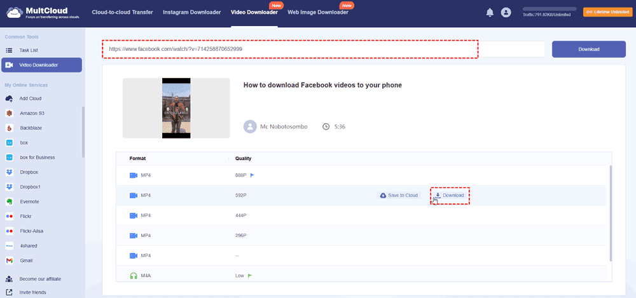Image resolution: width=636 pixels, height=298 pixels.
Task: Open the Invite friends link
Action: (x=32, y=292)
